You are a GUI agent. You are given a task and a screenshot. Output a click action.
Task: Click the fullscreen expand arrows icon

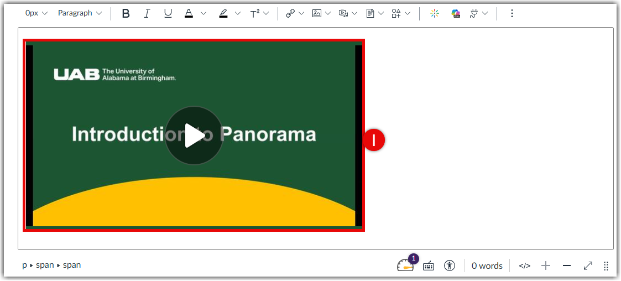[x=588, y=266]
